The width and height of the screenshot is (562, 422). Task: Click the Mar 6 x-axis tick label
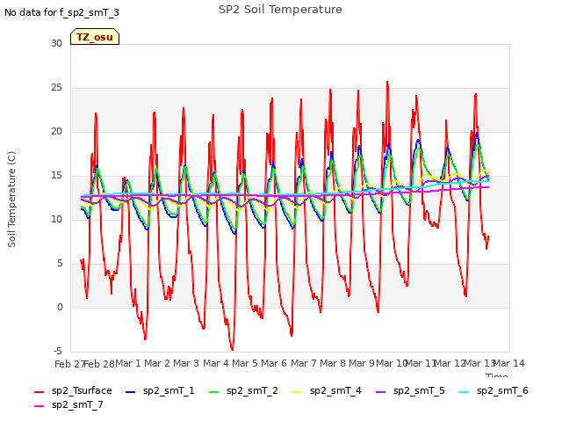274,363
